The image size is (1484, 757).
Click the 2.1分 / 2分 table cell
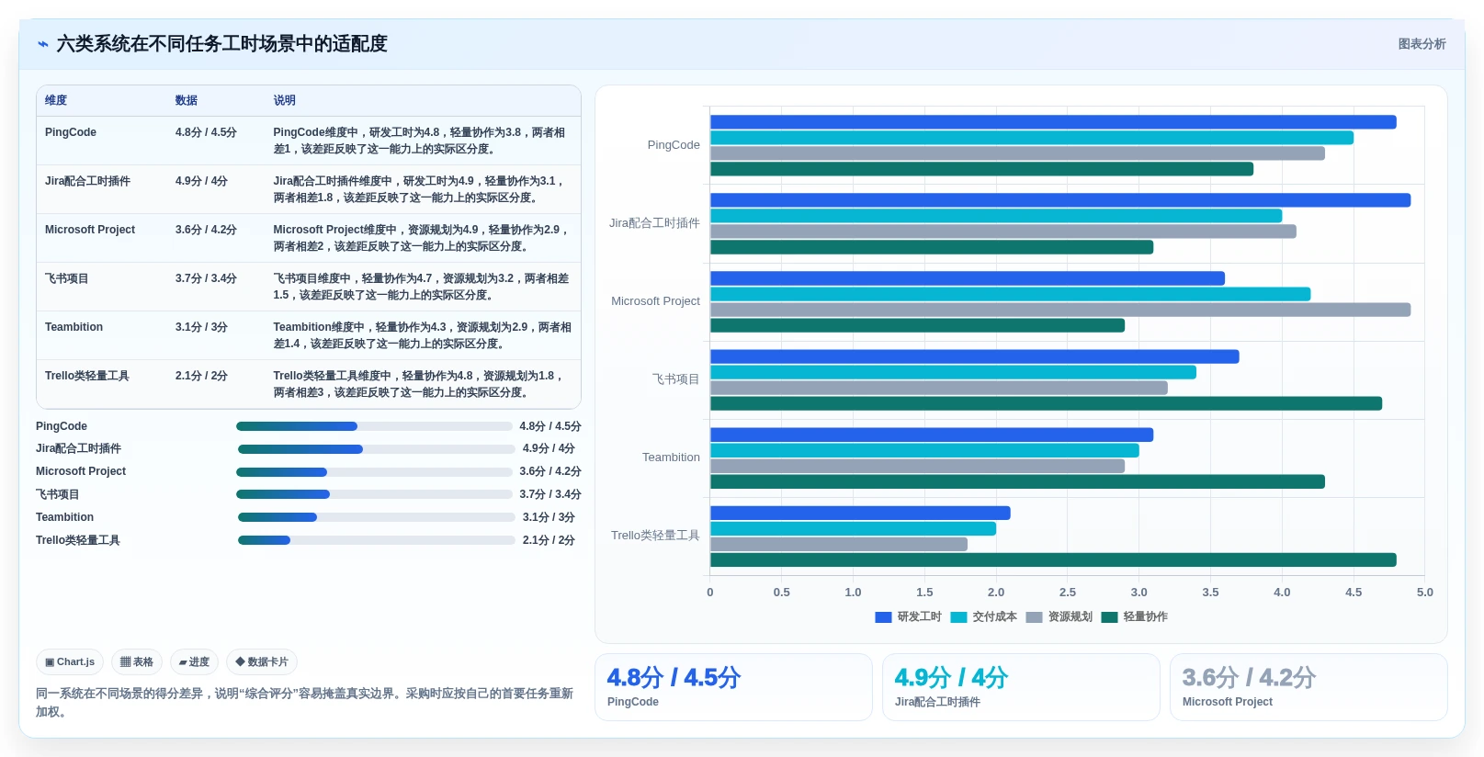pyautogui.click(x=201, y=376)
